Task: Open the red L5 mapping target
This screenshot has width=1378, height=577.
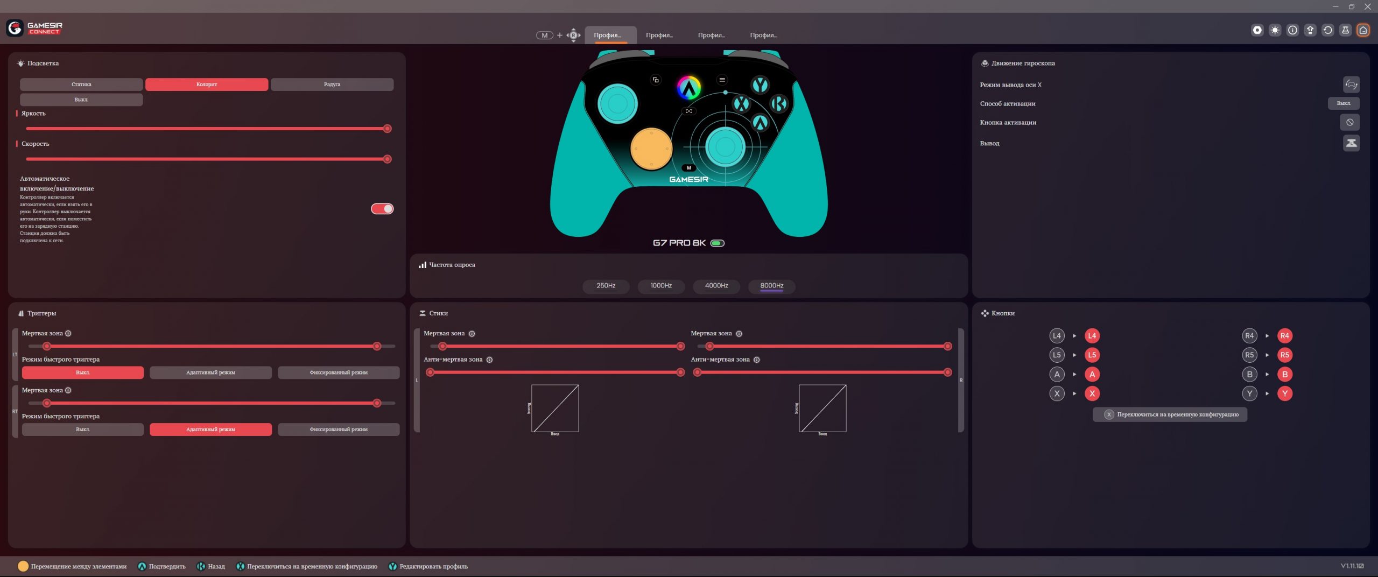Action: tap(1092, 355)
